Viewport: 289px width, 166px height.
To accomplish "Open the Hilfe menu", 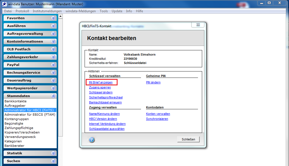I will [x=140, y=11].
